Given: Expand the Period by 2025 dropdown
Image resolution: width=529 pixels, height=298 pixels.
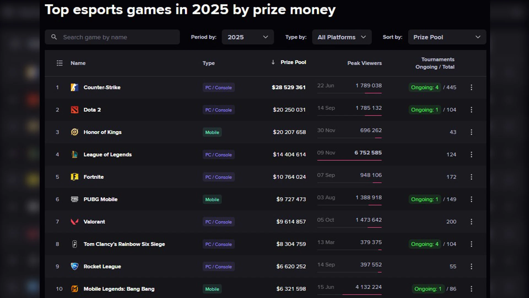Looking at the screenshot, I should pyautogui.click(x=248, y=37).
